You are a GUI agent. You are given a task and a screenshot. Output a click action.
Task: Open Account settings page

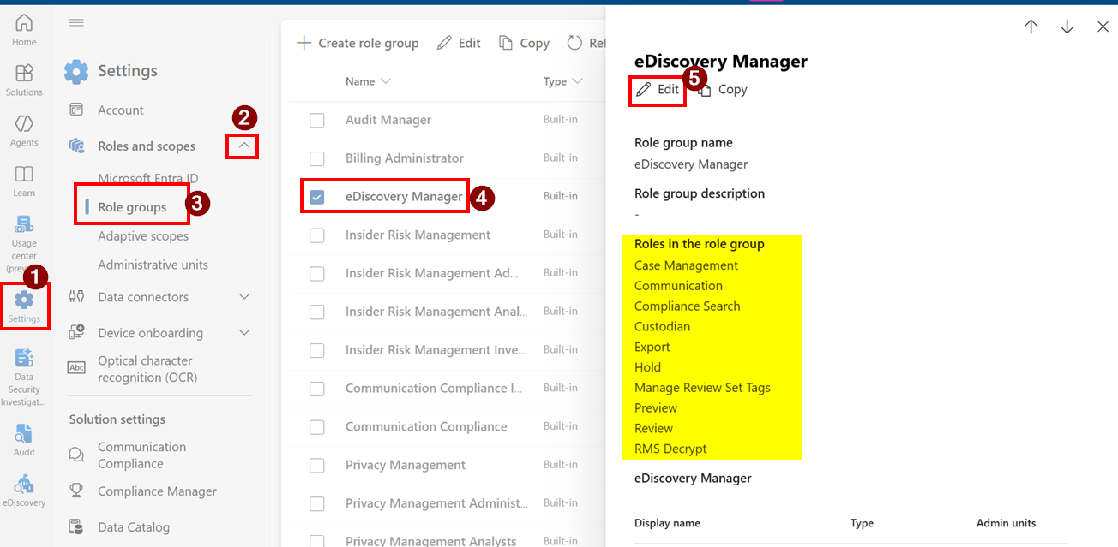coord(121,110)
